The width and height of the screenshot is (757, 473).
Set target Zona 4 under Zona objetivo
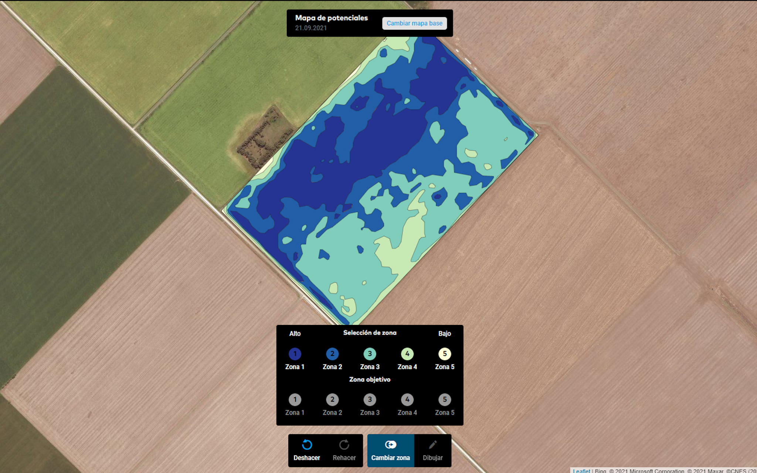407,400
